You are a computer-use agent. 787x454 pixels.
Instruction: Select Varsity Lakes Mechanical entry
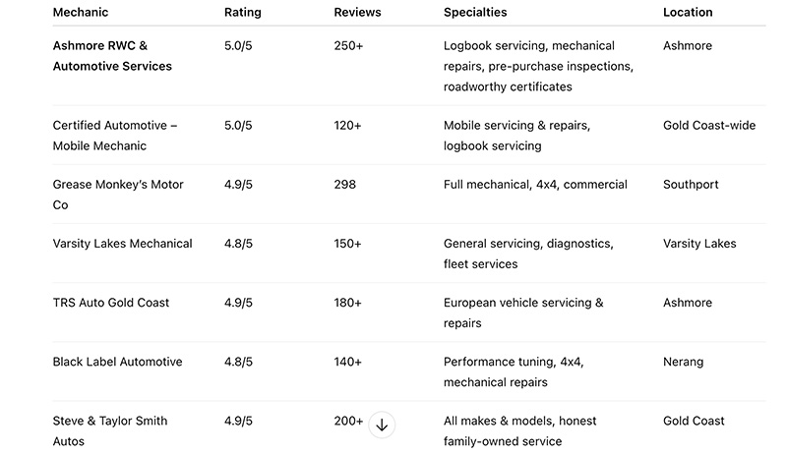tap(122, 244)
